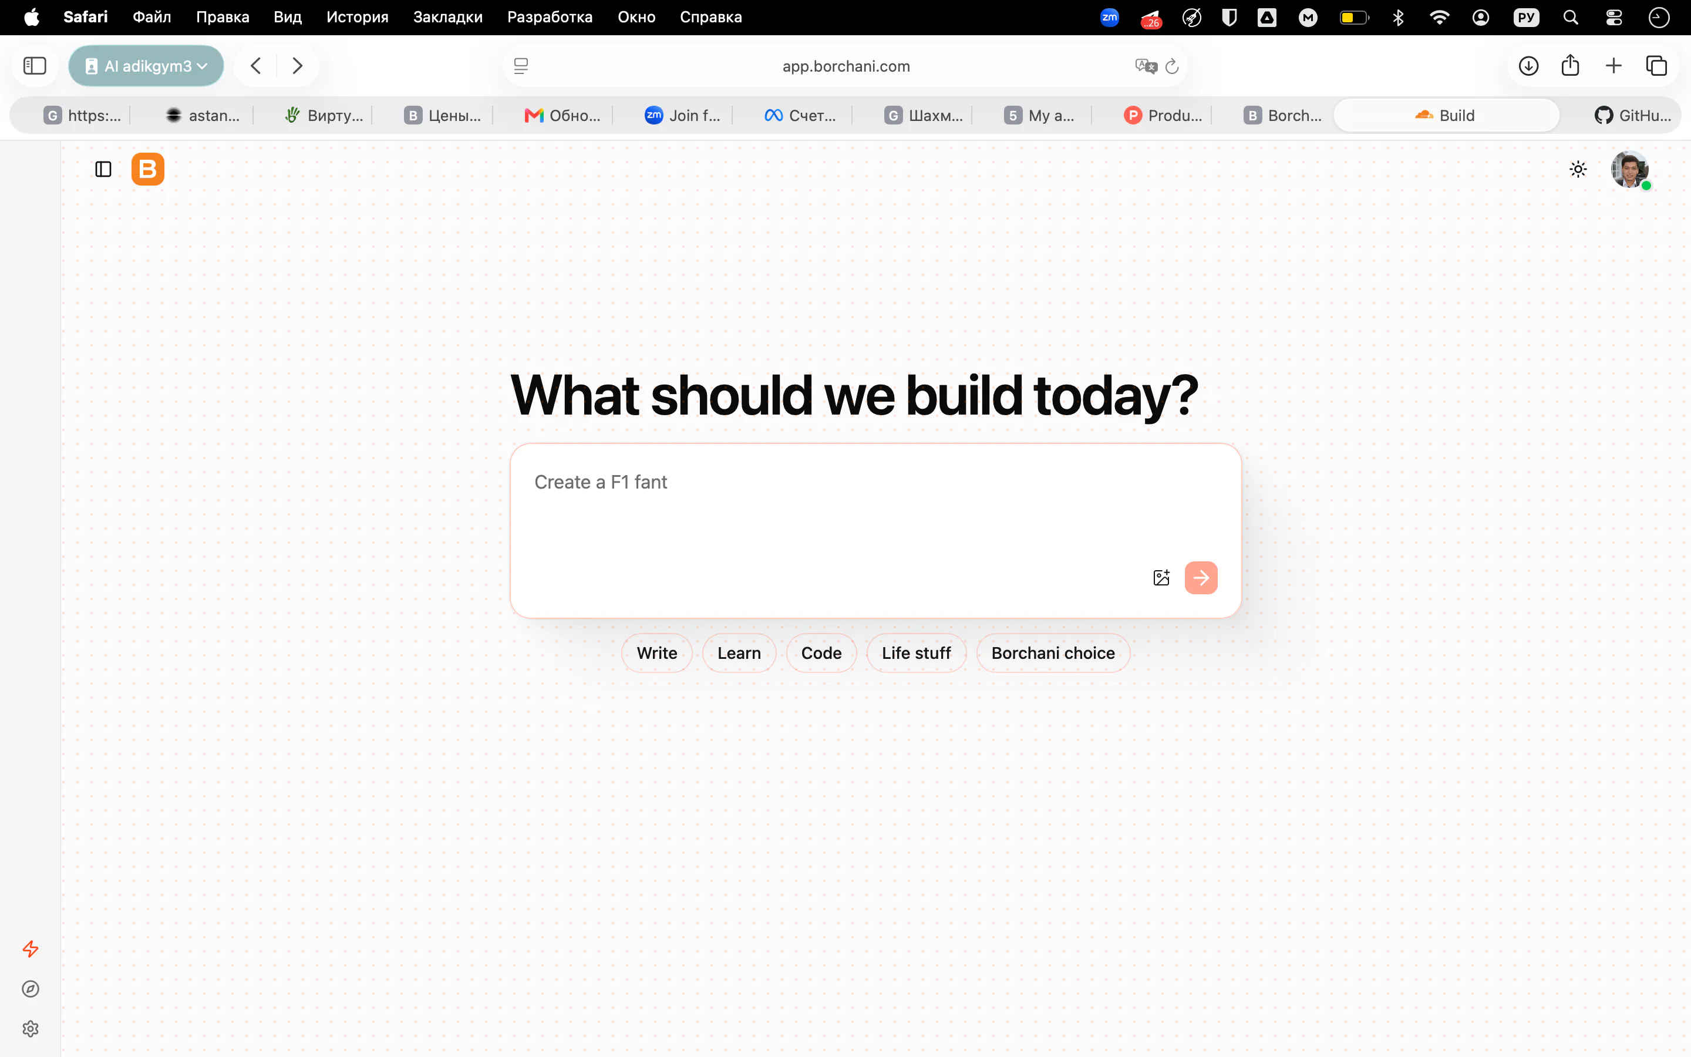This screenshot has width=1691, height=1057.
Task: Open the settings gear in sidebar
Action: pyautogui.click(x=30, y=1028)
